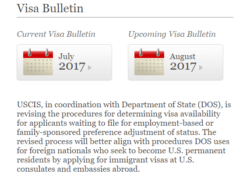
Task: Click the calendar icon beside August 2017
Action: (x=149, y=62)
